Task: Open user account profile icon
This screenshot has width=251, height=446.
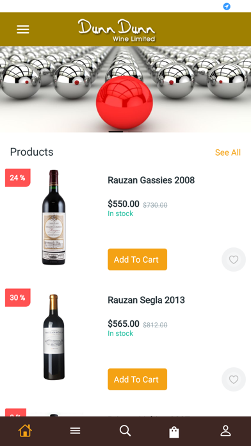Action: [x=225, y=431]
